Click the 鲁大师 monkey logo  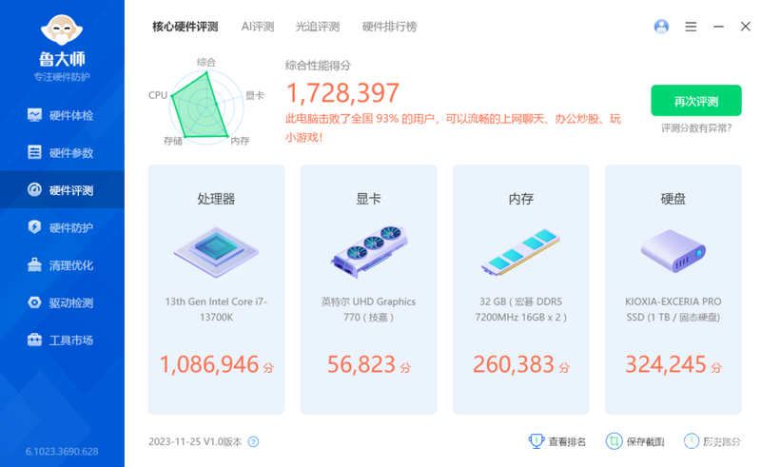pos(62,29)
